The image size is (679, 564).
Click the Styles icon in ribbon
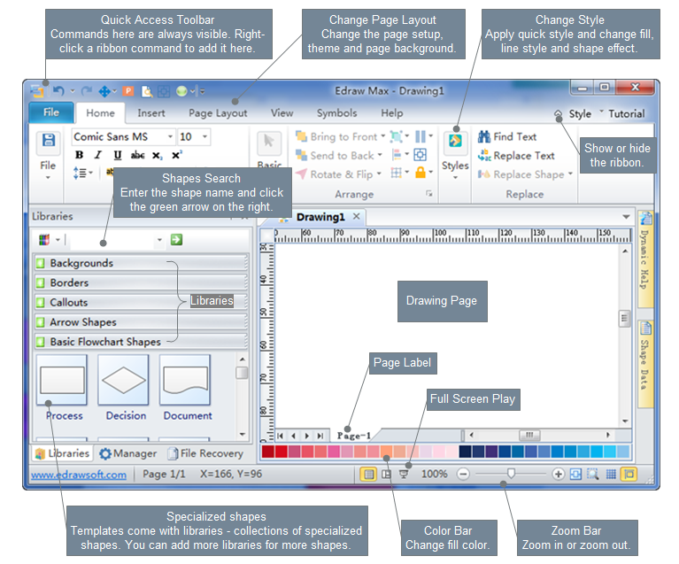[455, 142]
